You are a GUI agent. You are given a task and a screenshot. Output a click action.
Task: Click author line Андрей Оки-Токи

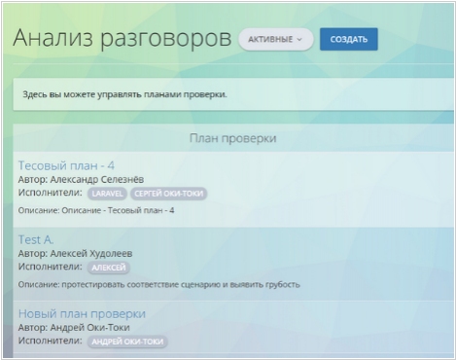[74, 327]
